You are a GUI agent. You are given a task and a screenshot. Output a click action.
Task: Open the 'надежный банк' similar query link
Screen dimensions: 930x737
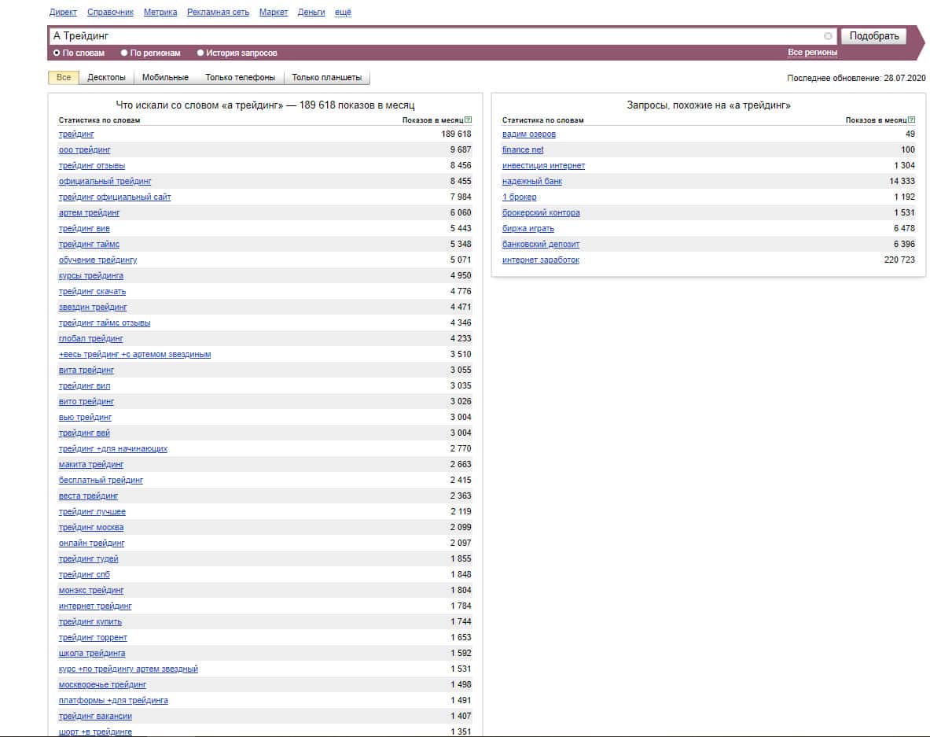tap(532, 182)
